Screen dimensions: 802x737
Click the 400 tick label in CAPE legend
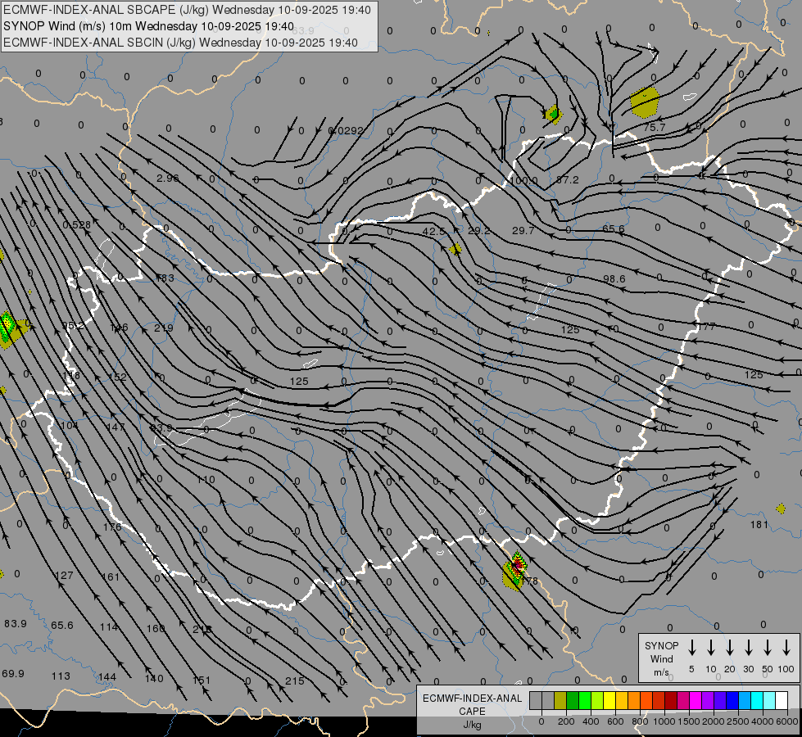coord(591,721)
